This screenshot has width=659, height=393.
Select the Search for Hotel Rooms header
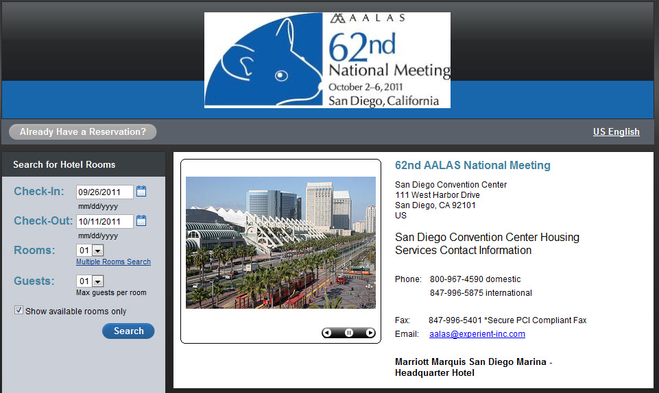click(x=64, y=164)
